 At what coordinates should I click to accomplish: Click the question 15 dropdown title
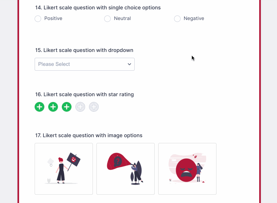[x=84, y=50]
